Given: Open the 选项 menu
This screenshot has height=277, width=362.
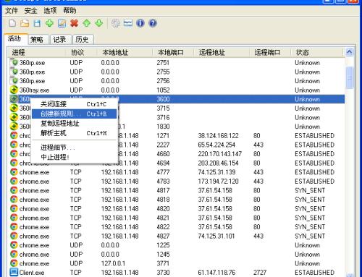Looking at the screenshot, I should (x=50, y=11).
